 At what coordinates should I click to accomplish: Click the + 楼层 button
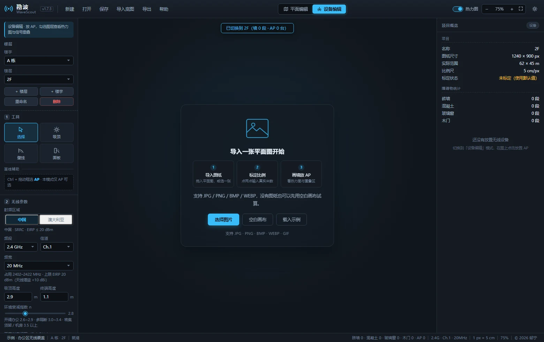point(21,91)
